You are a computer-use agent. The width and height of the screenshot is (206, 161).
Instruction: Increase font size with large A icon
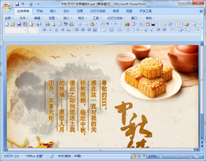[x=146, y=30]
